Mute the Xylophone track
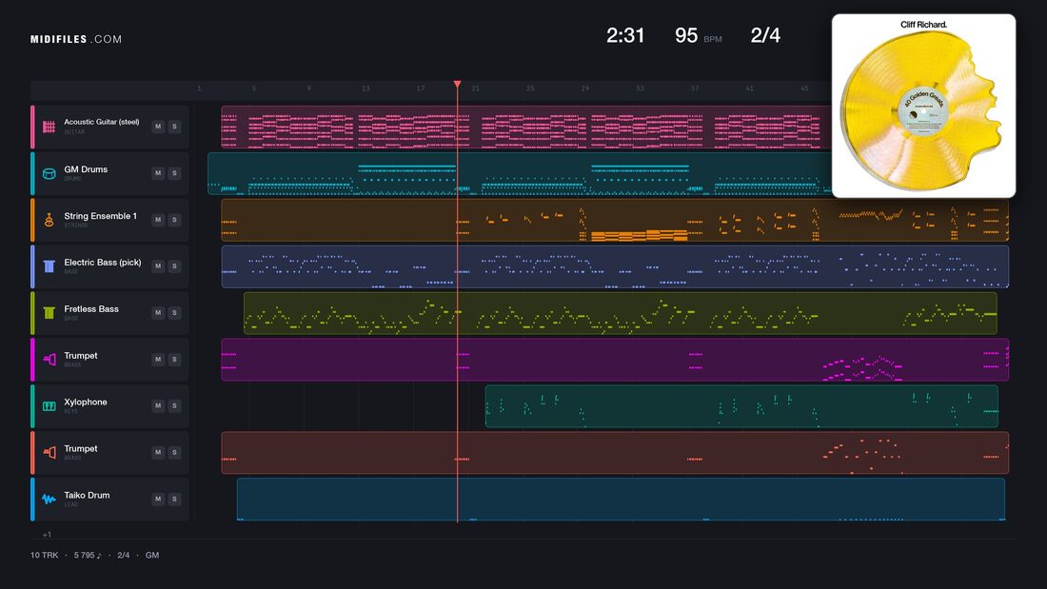The height and width of the screenshot is (589, 1047). [x=158, y=405]
